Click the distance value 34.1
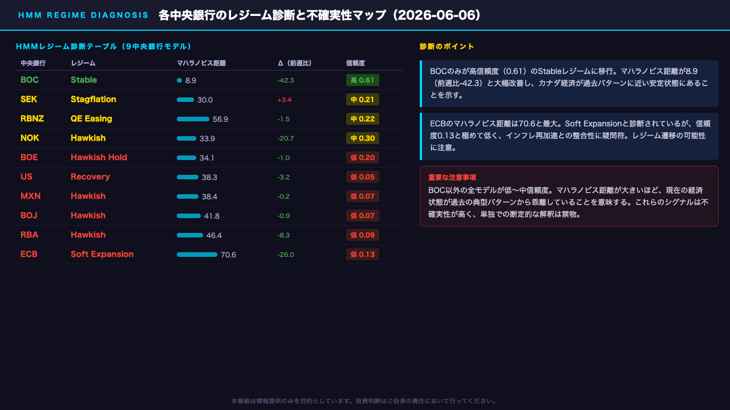Image resolution: width=730 pixels, height=410 pixels. click(x=207, y=158)
